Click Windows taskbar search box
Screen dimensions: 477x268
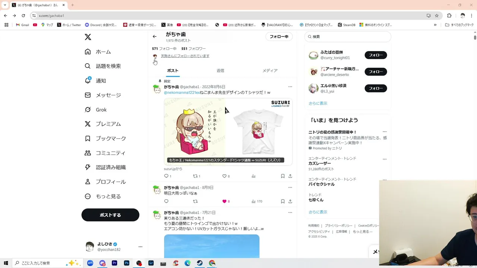pos(47,263)
